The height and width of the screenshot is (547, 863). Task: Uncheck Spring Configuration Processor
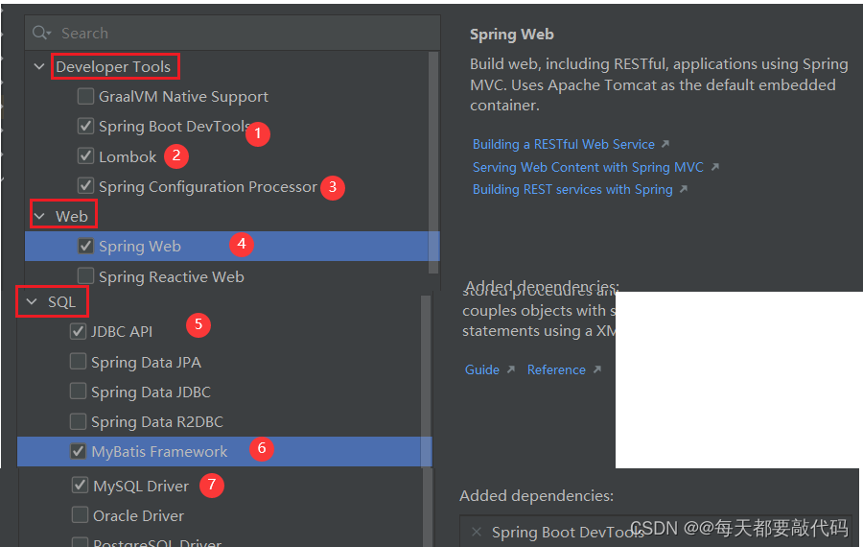(x=85, y=185)
